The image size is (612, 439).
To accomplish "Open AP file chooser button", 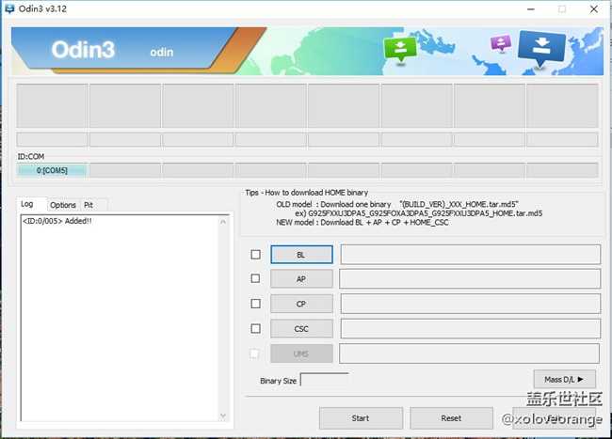I will click(x=301, y=279).
